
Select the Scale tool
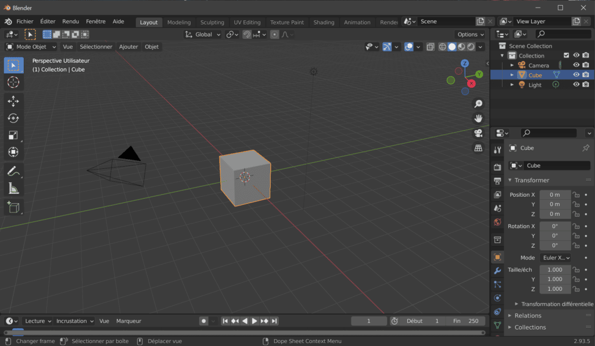point(13,135)
